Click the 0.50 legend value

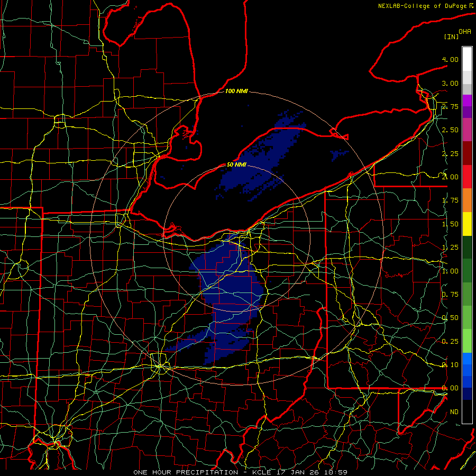[450, 318]
